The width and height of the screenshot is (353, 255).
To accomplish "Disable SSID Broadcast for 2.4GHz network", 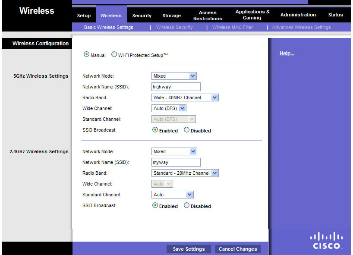I will 187,206.
